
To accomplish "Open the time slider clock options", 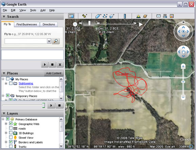I will pos(75,24).
